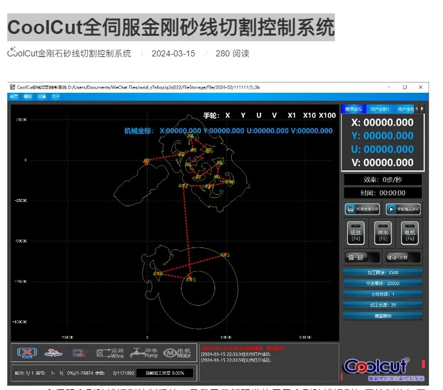
Task: Select handwheel axis V
Action: pyautogui.click(x=274, y=115)
